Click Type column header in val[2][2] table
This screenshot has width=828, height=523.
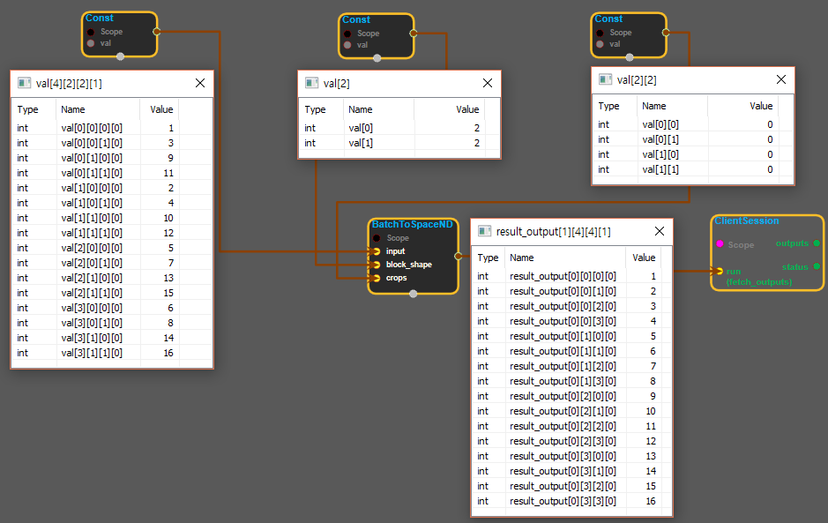point(608,106)
